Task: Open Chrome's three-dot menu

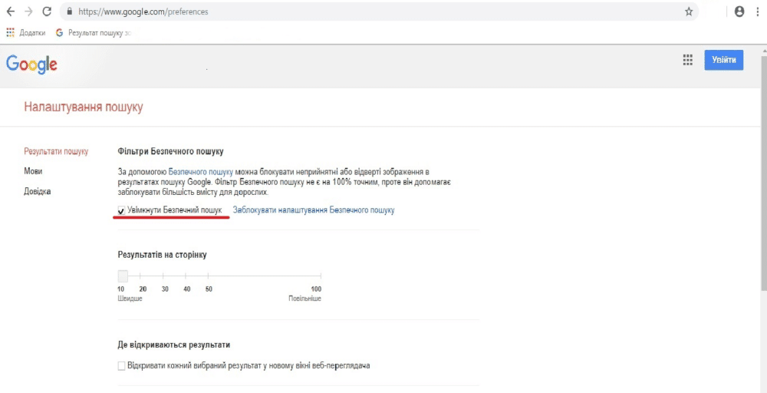Action: 759,12
